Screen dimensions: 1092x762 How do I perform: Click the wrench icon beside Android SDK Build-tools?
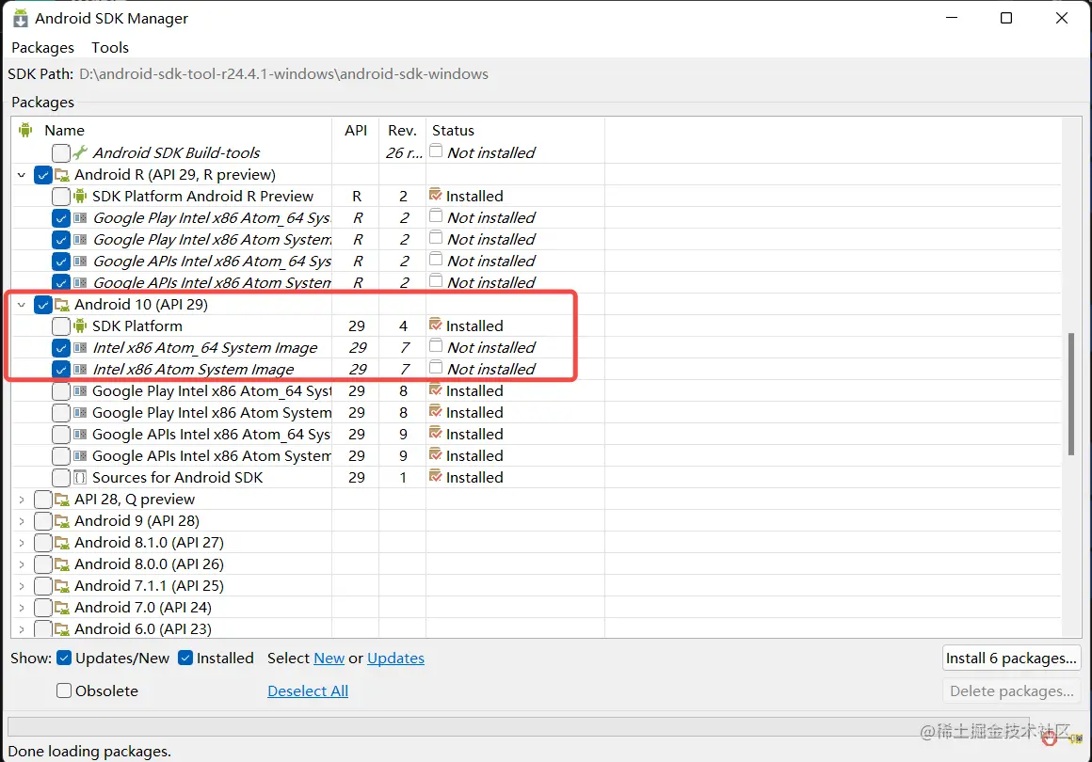80,152
